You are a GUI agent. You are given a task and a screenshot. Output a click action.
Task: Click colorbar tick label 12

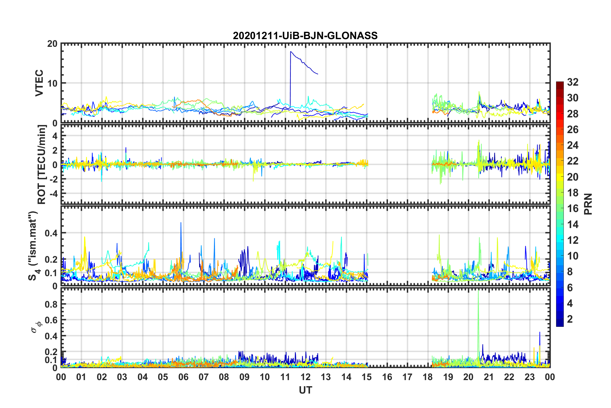573,240
